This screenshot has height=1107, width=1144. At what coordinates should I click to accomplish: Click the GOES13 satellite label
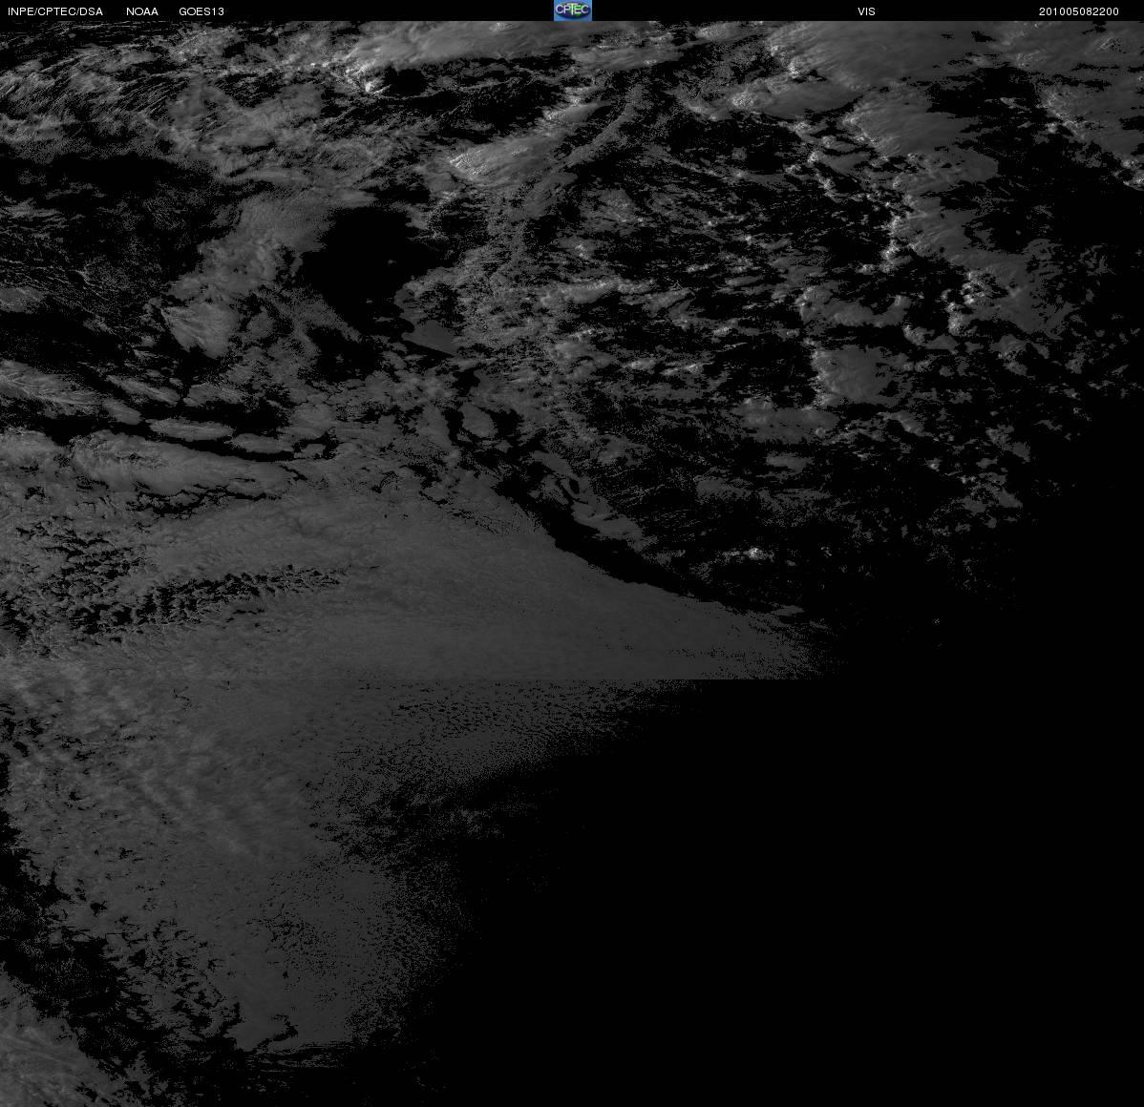201,11
